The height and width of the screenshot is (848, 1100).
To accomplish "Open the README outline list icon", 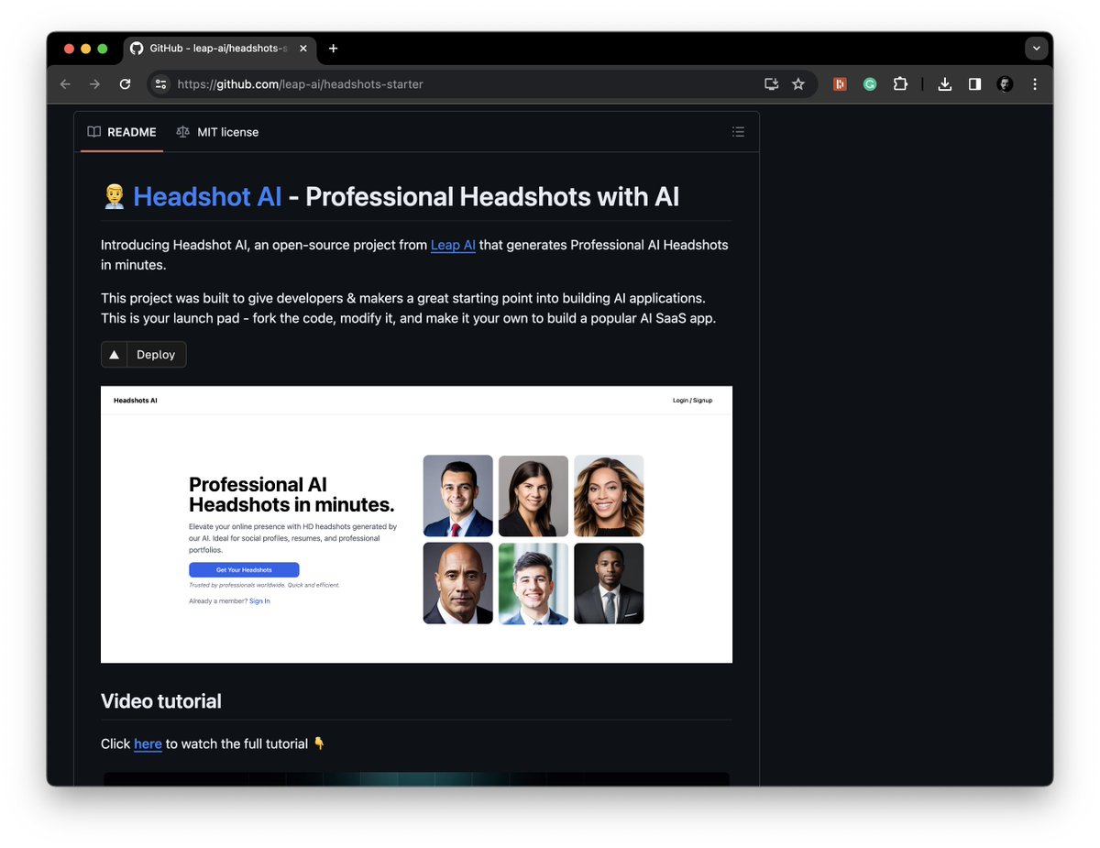I will (x=738, y=132).
